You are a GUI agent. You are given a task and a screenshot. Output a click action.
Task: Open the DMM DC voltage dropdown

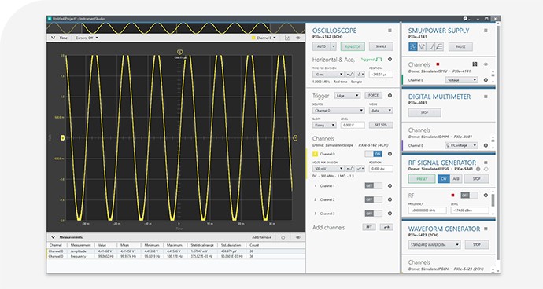462,145
